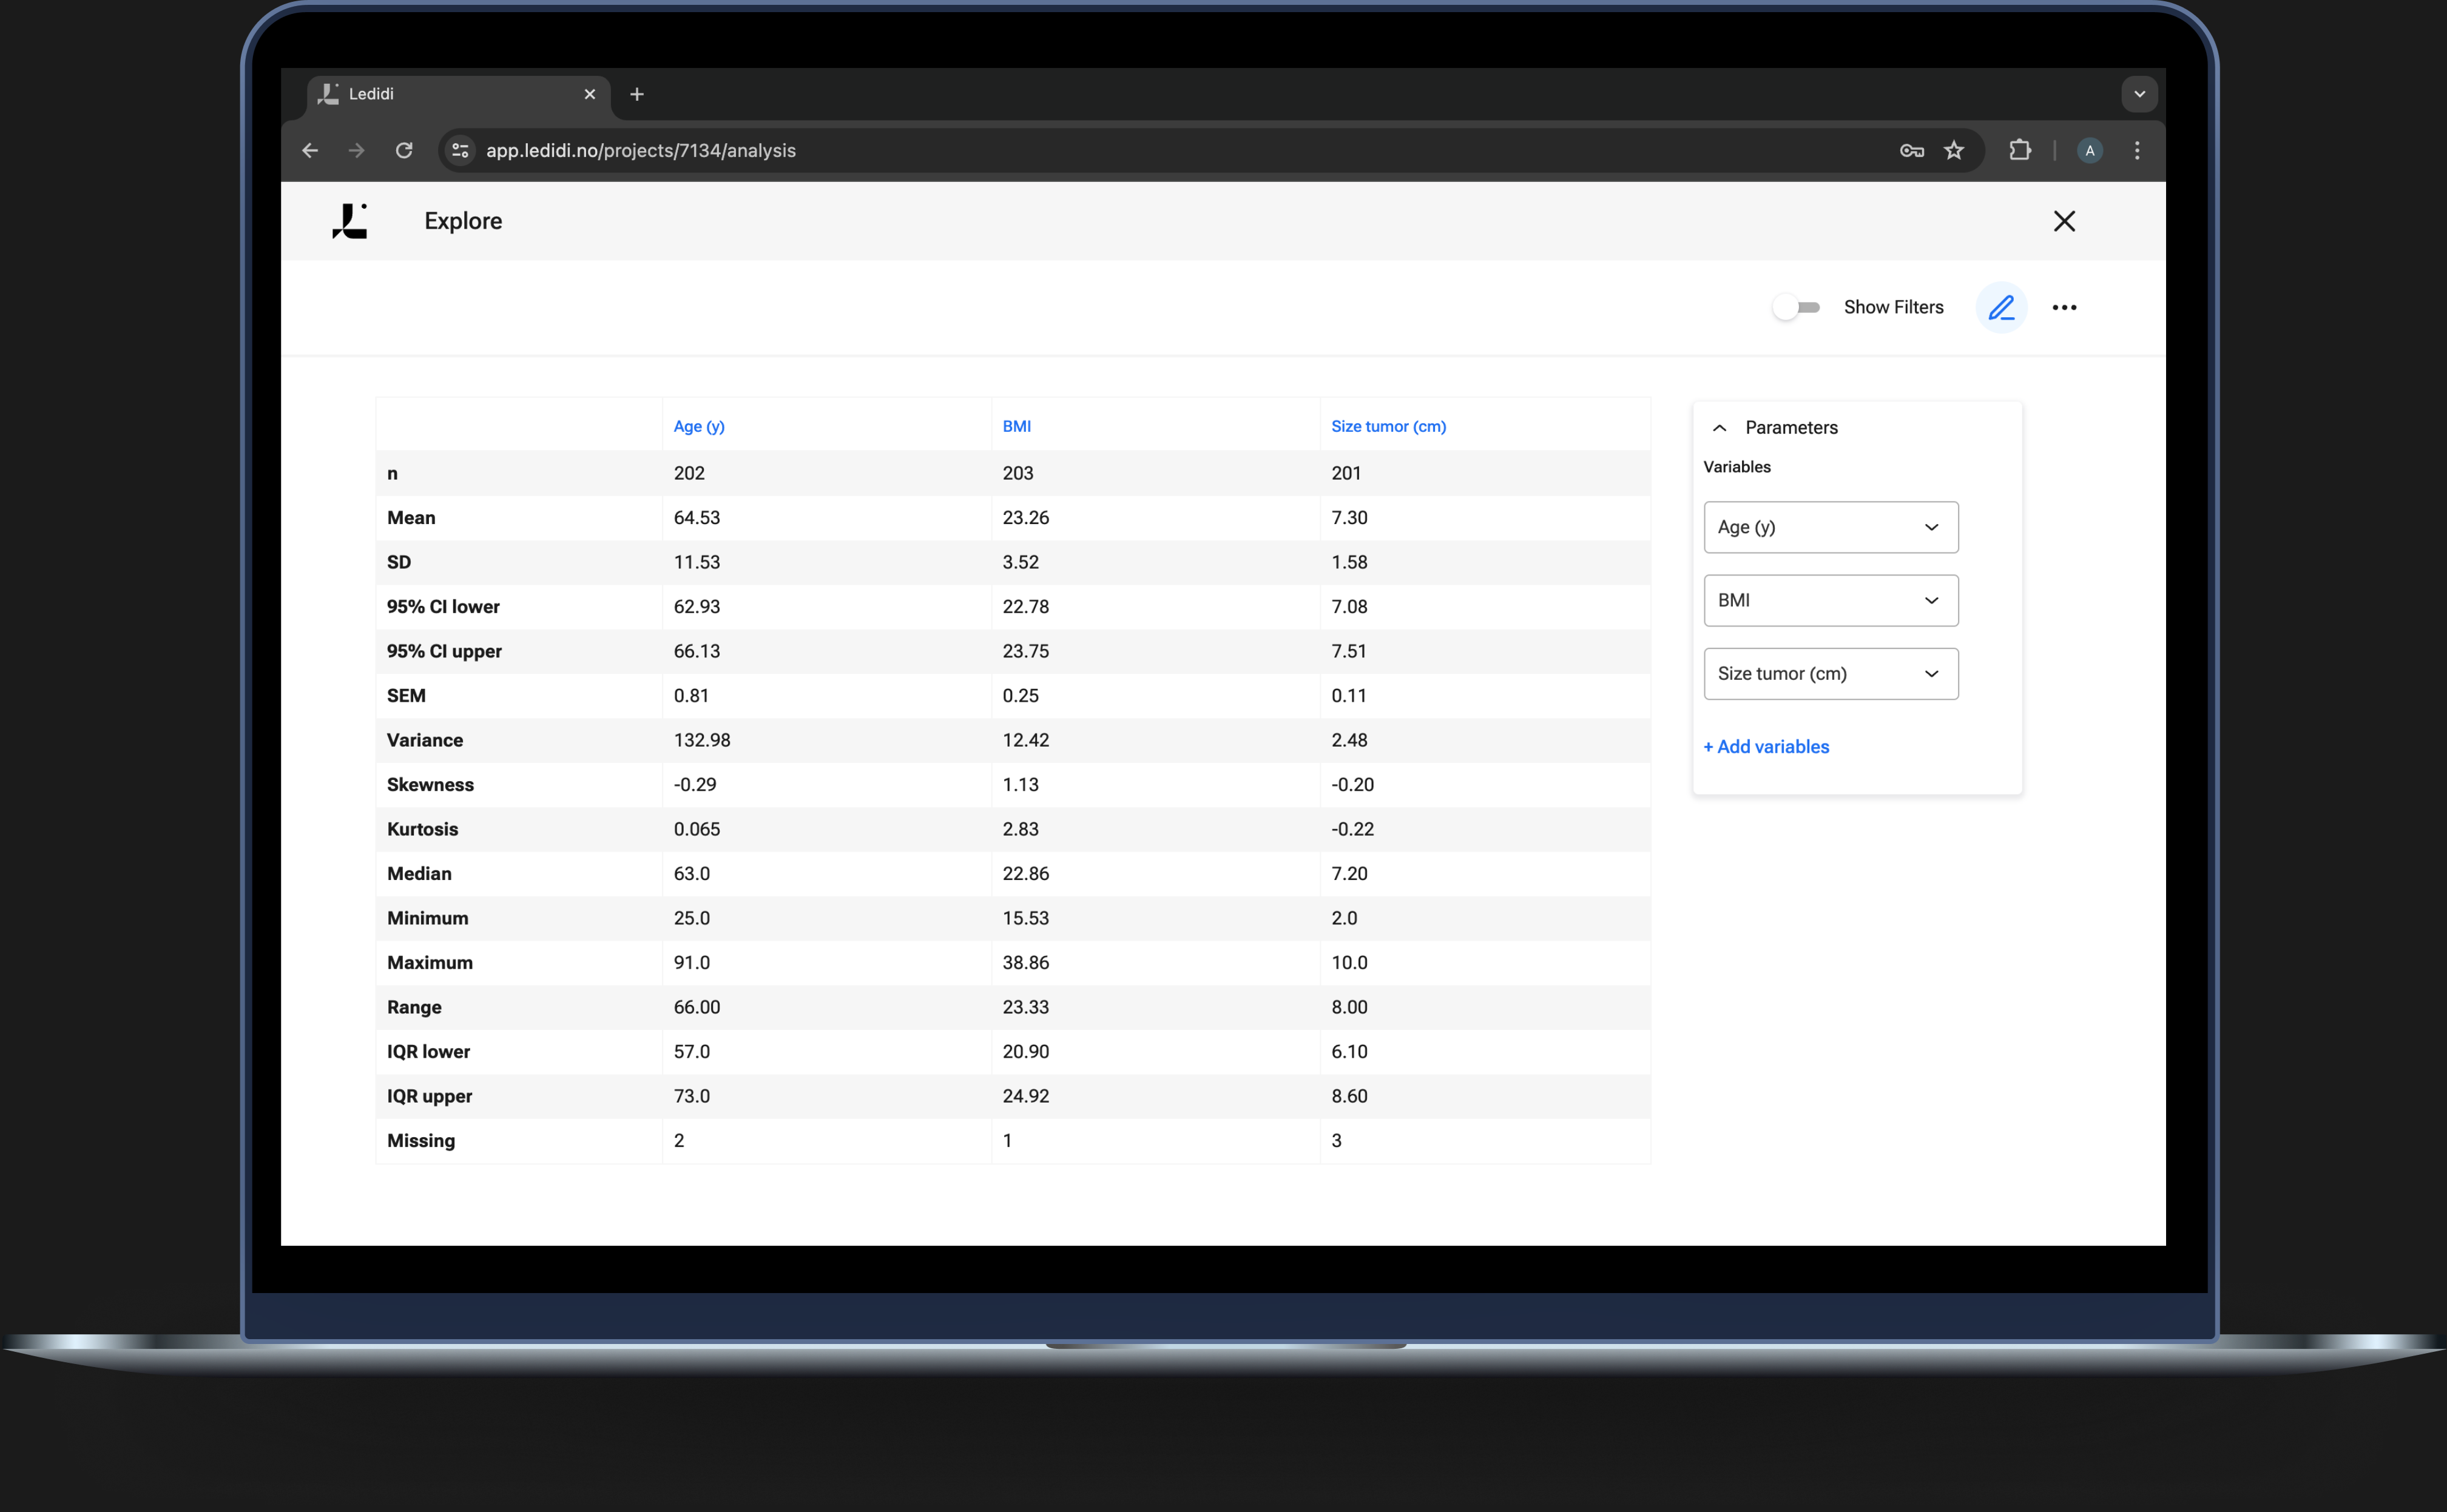Click the site information icon in address bar
2447x1512 pixels.
460,150
